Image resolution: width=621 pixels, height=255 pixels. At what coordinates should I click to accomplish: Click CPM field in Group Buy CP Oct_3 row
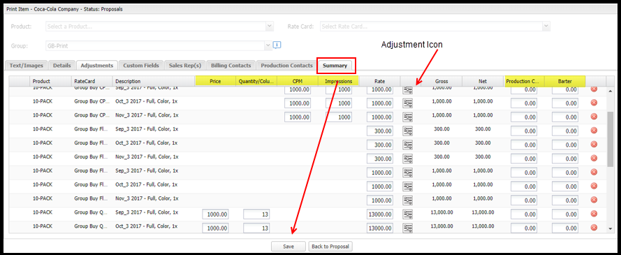pyautogui.click(x=298, y=103)
